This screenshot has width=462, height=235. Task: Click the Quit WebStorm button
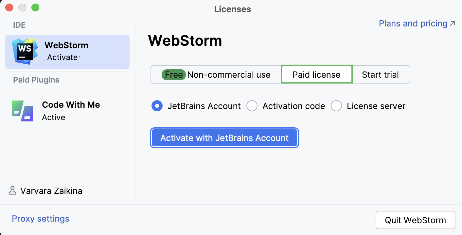(x=415, y=220)
